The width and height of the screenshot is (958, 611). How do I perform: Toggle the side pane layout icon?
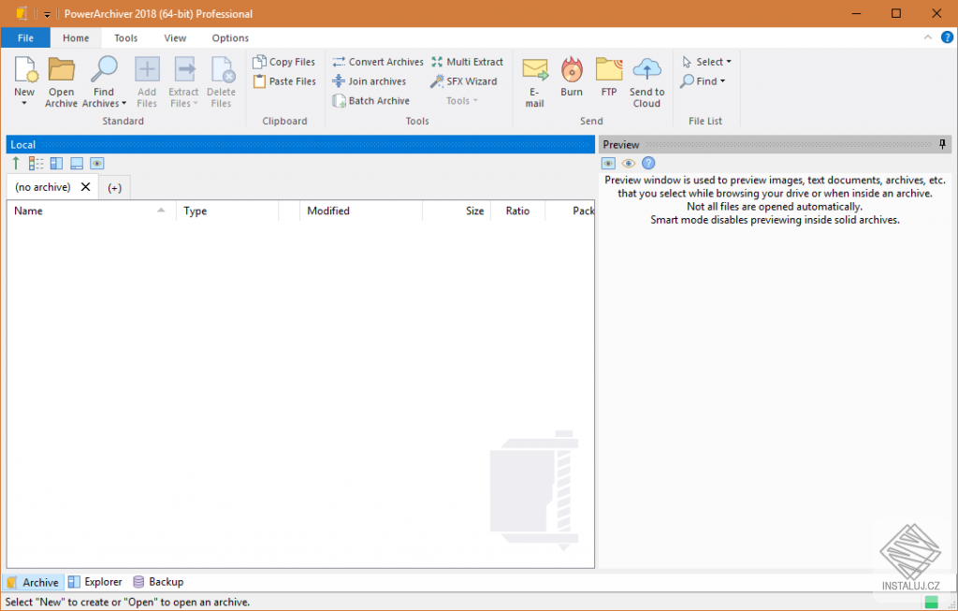click(56, 163)
